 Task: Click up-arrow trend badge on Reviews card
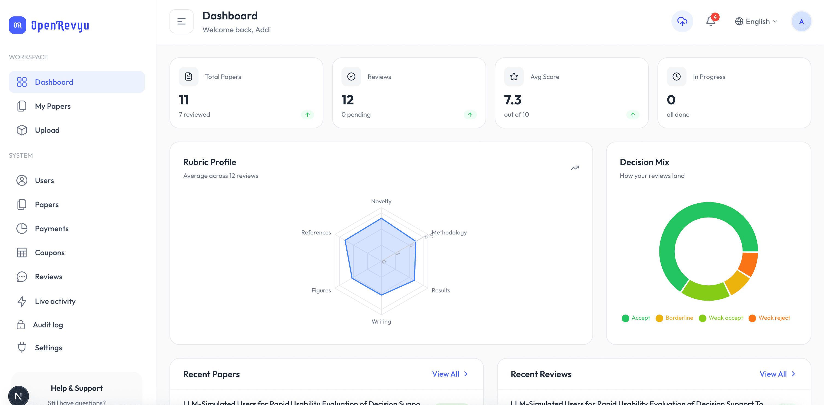point(470,115)
